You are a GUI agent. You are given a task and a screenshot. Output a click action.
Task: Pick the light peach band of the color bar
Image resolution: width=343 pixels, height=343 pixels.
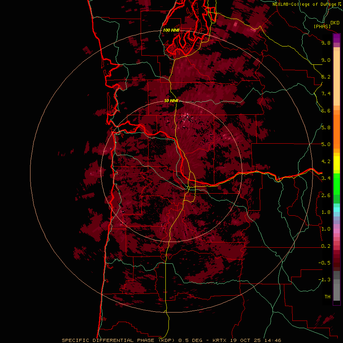(337, 78)
